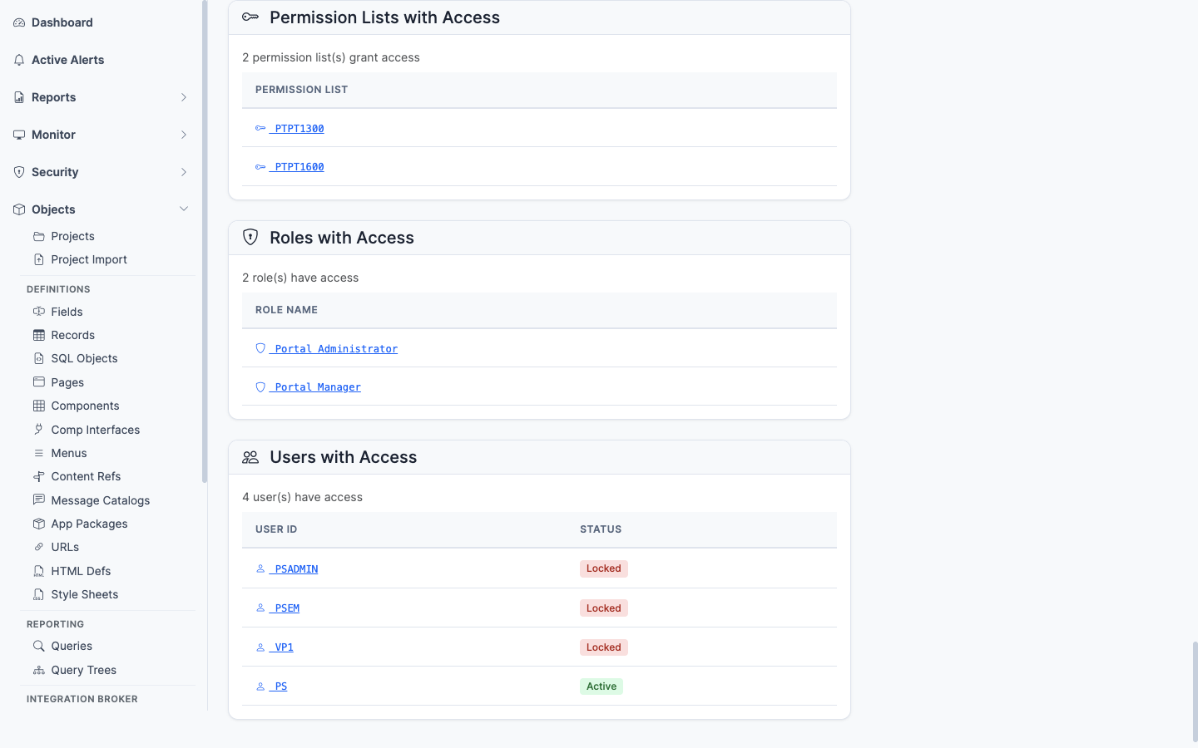
Task: Click the Security shield icon in sidebar
Action: click(19, 172)
